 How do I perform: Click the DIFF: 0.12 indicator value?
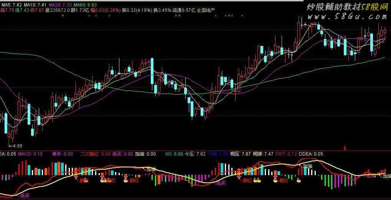[x=286, y=154]
